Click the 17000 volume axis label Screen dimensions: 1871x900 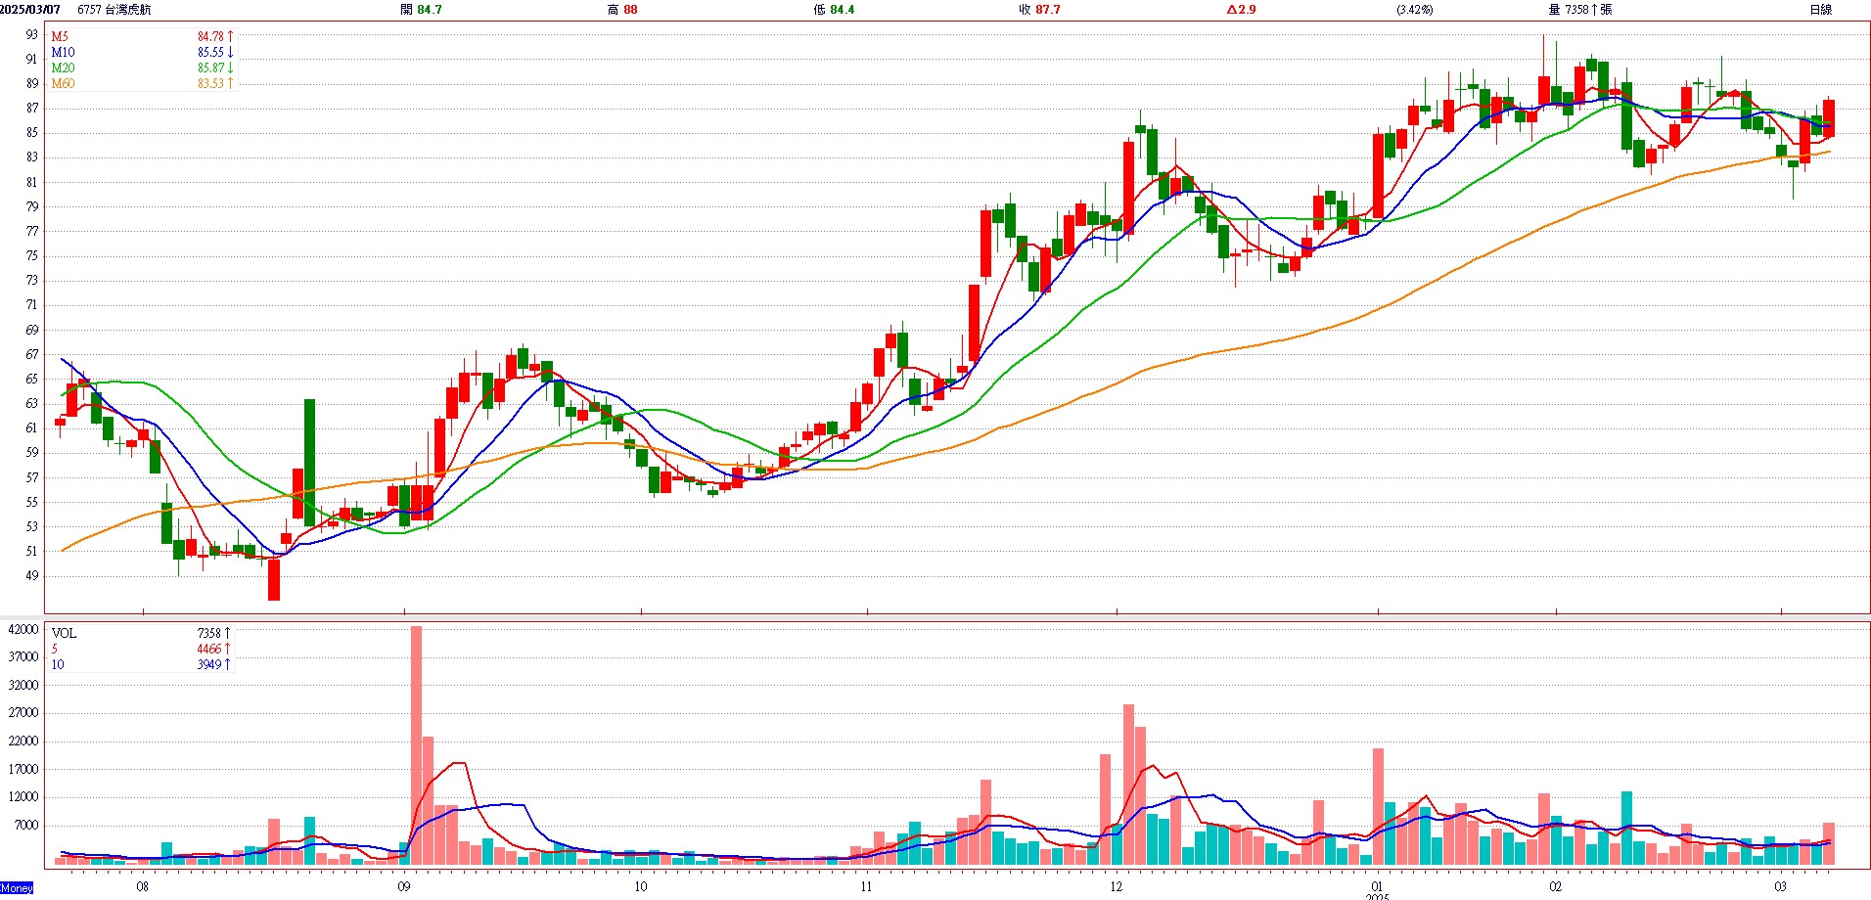(23, 769)
